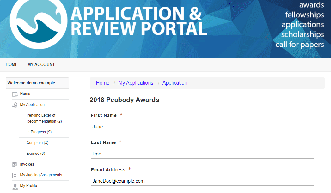The width and height of the screenshot is (331, 193).
Task: Click the Application breadcrumb link
Action: [175, 83]
